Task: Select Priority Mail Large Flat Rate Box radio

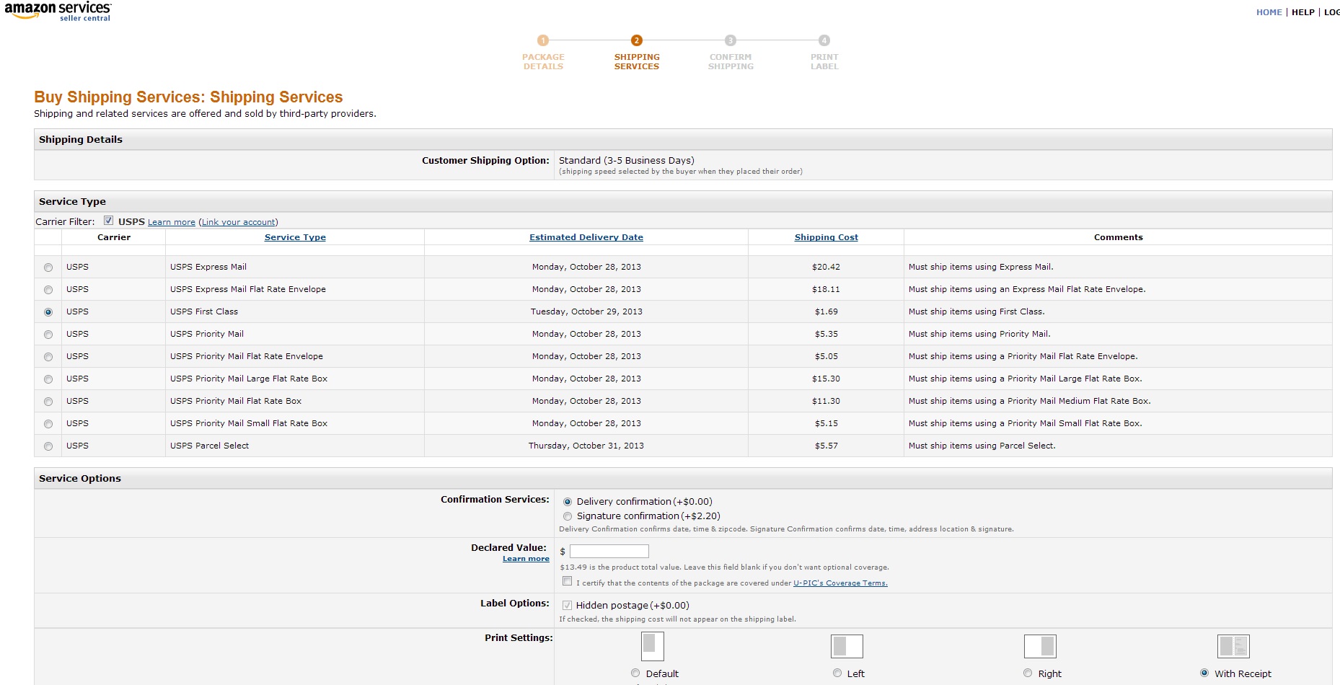Action: (48, 379)
